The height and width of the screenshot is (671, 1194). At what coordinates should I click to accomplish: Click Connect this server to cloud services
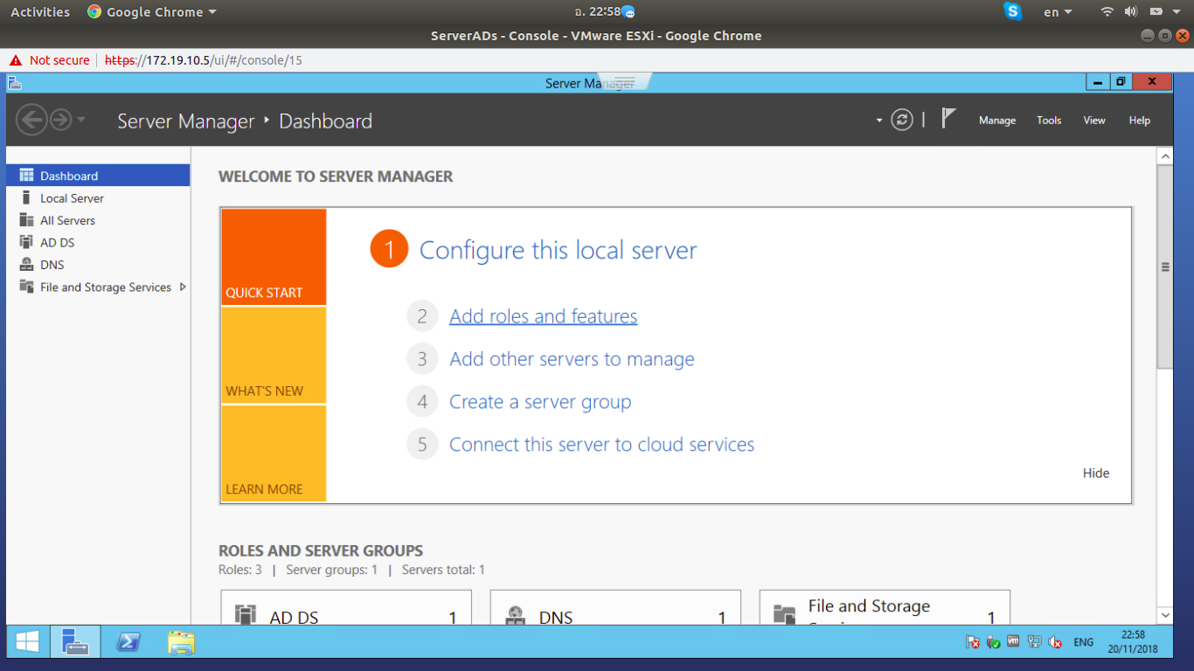click(601, 445)
